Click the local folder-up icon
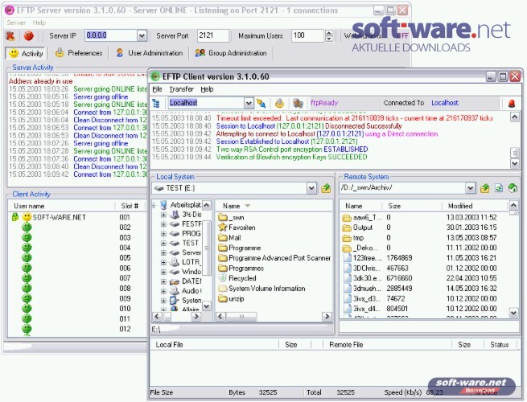 (326, 188)
